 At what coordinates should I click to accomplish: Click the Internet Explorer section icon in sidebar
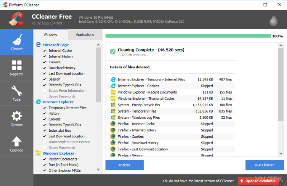[x=38, y=102]
